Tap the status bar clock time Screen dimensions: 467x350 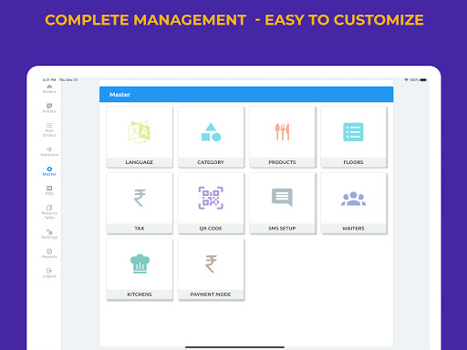(49, 80)
